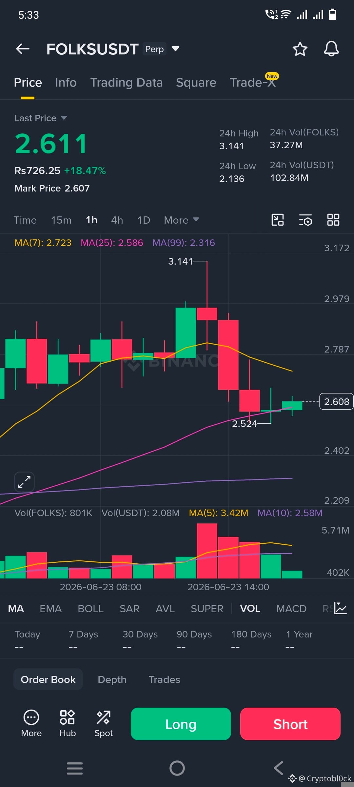Tap the Perp badge
The height and width of the screenshot is (787, 354).
point(154,49)
